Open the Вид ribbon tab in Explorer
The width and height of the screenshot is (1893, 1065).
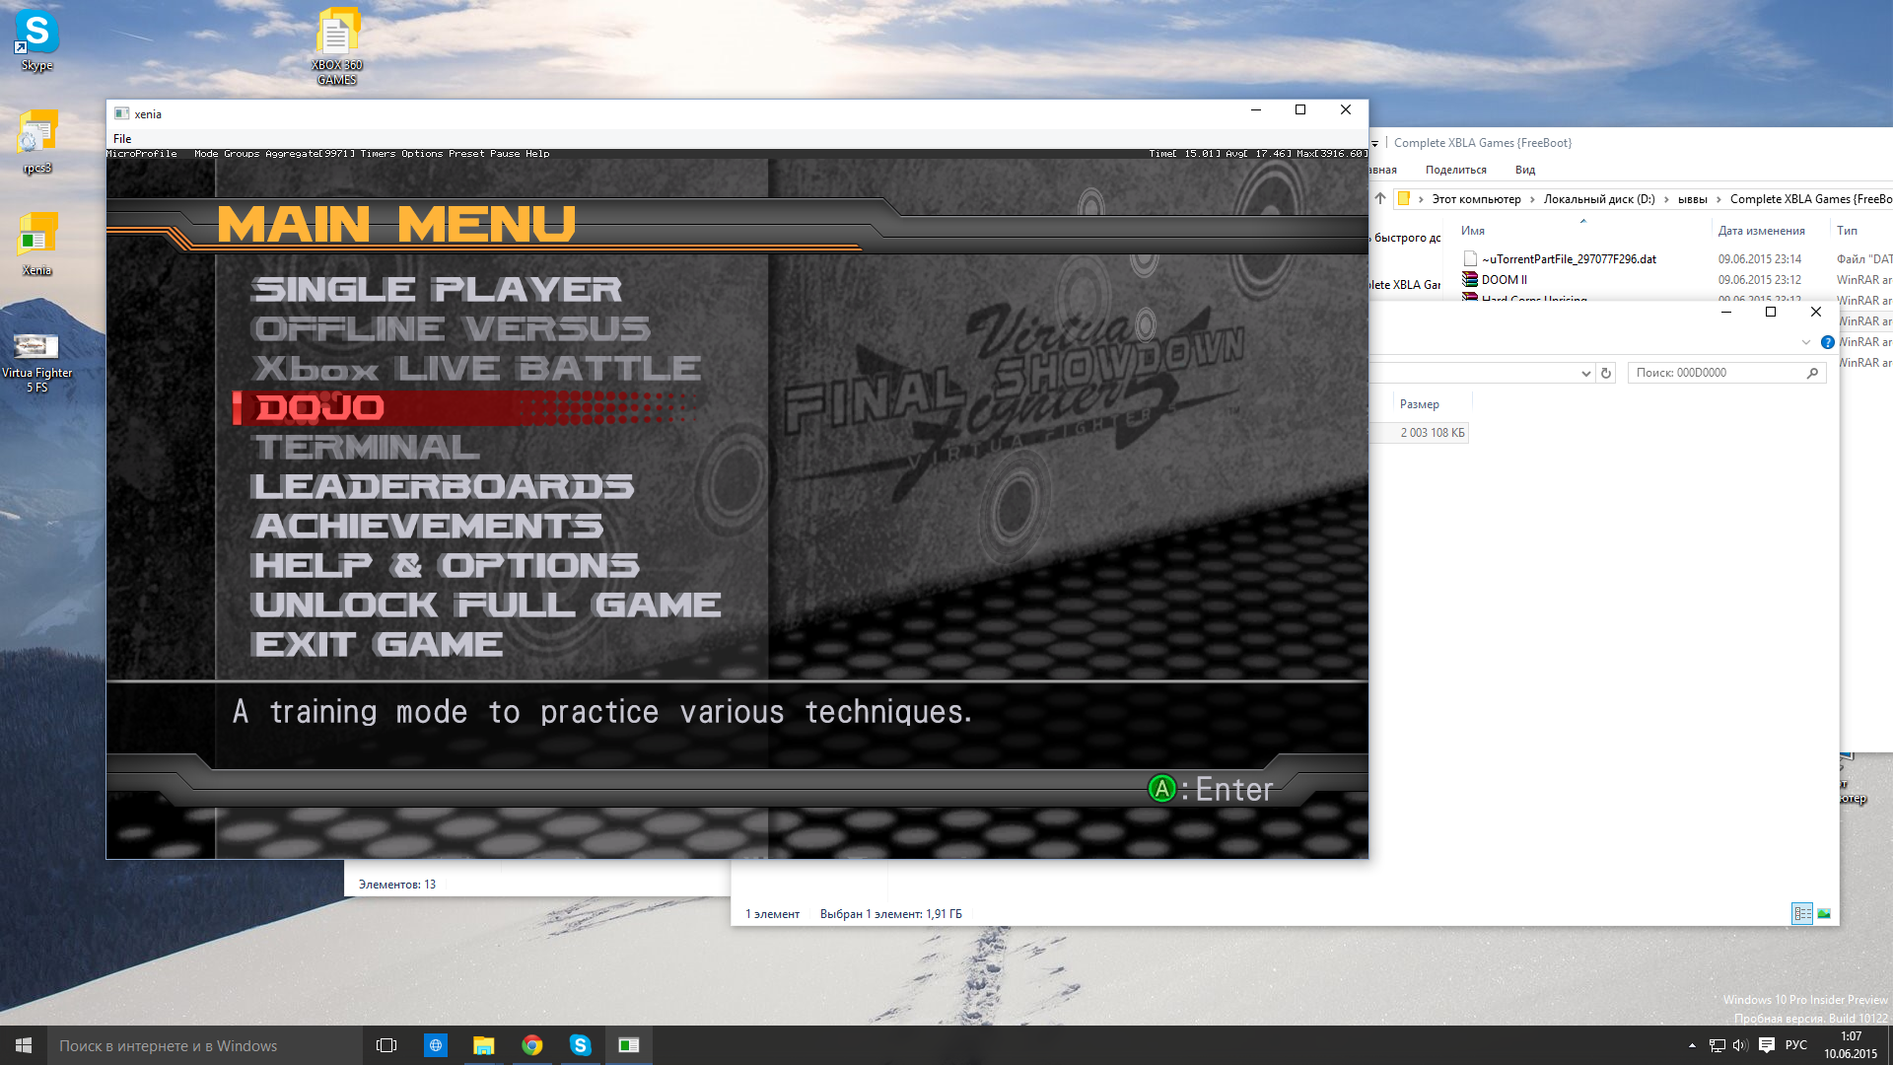[x=1524, y=170]
